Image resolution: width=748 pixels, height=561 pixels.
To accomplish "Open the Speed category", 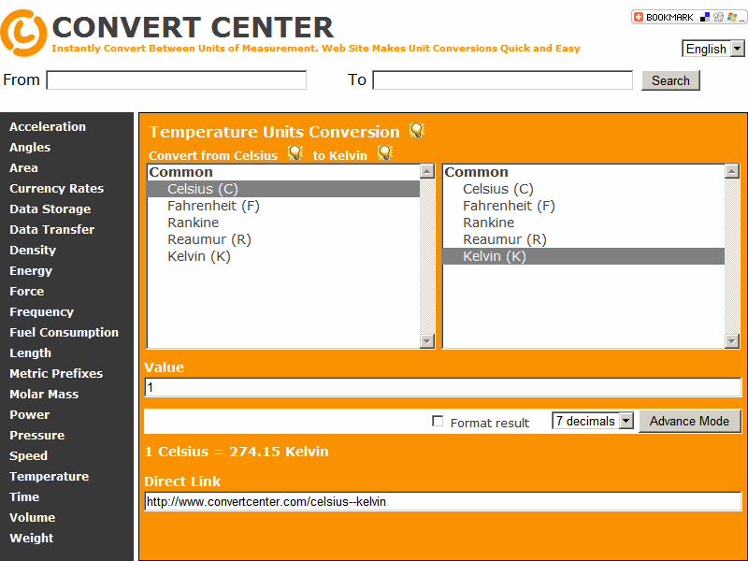I will [x=29, y=455].
